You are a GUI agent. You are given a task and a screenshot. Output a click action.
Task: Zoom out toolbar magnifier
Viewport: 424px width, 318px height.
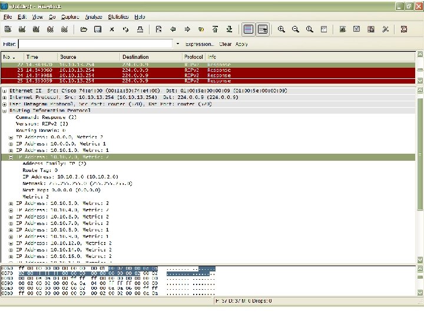(295, 29)
